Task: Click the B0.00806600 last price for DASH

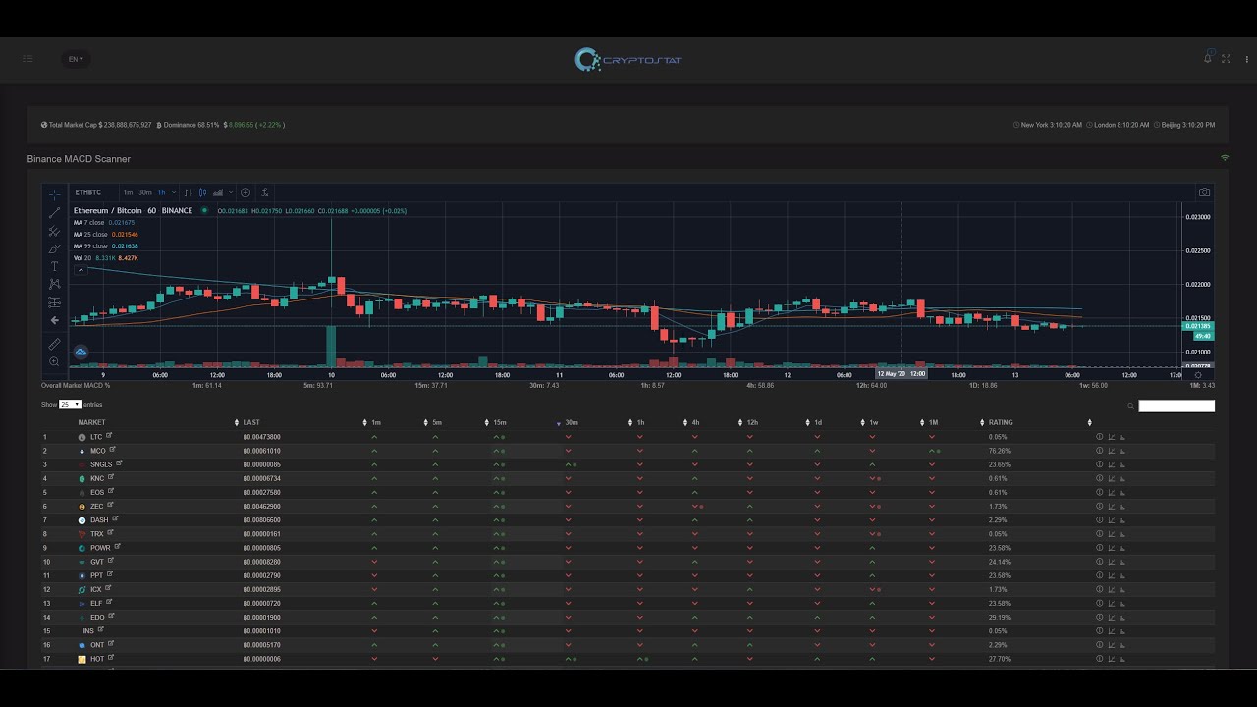Action: [261, 520]
